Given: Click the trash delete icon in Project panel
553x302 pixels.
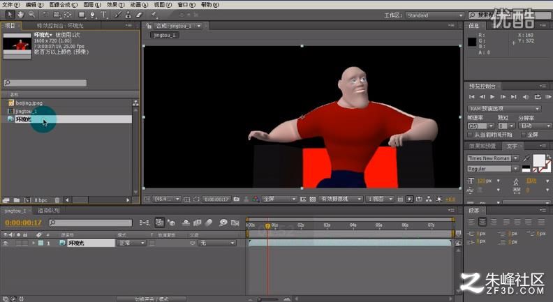Looking at the screenshot, I should 57,200.
